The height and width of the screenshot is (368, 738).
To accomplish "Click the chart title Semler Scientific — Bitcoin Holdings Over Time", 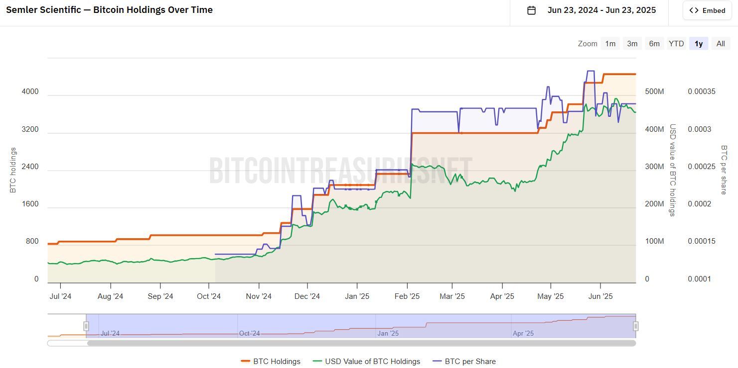I will (109, 10).
